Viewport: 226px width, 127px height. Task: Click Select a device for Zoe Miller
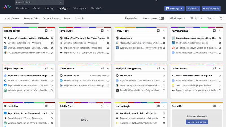pos(197,122)
